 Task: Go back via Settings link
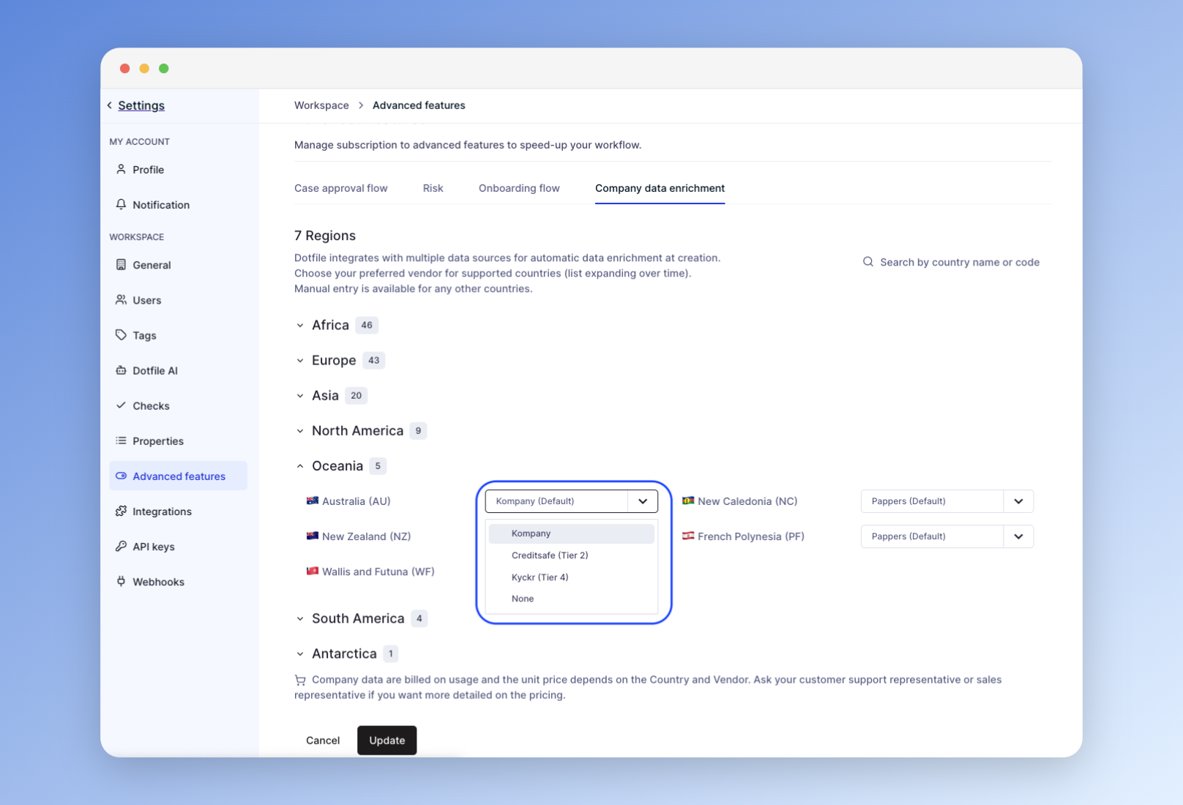[141, 105]
